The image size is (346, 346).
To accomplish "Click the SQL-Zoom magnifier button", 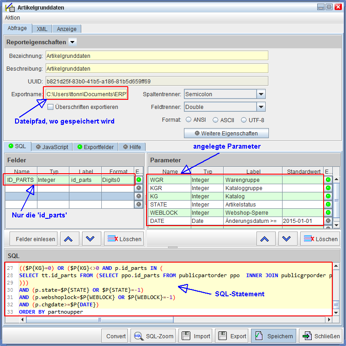I will 153,336.
